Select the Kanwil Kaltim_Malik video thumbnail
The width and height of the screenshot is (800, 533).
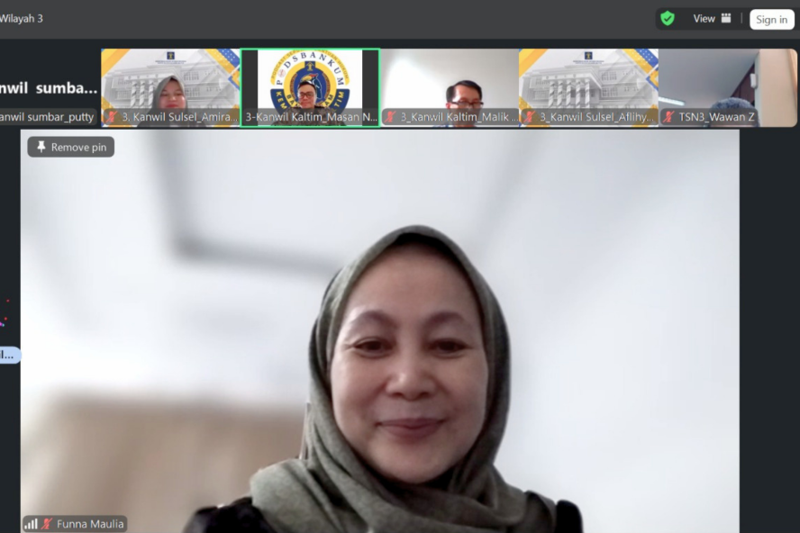click(x=450, y=81)
